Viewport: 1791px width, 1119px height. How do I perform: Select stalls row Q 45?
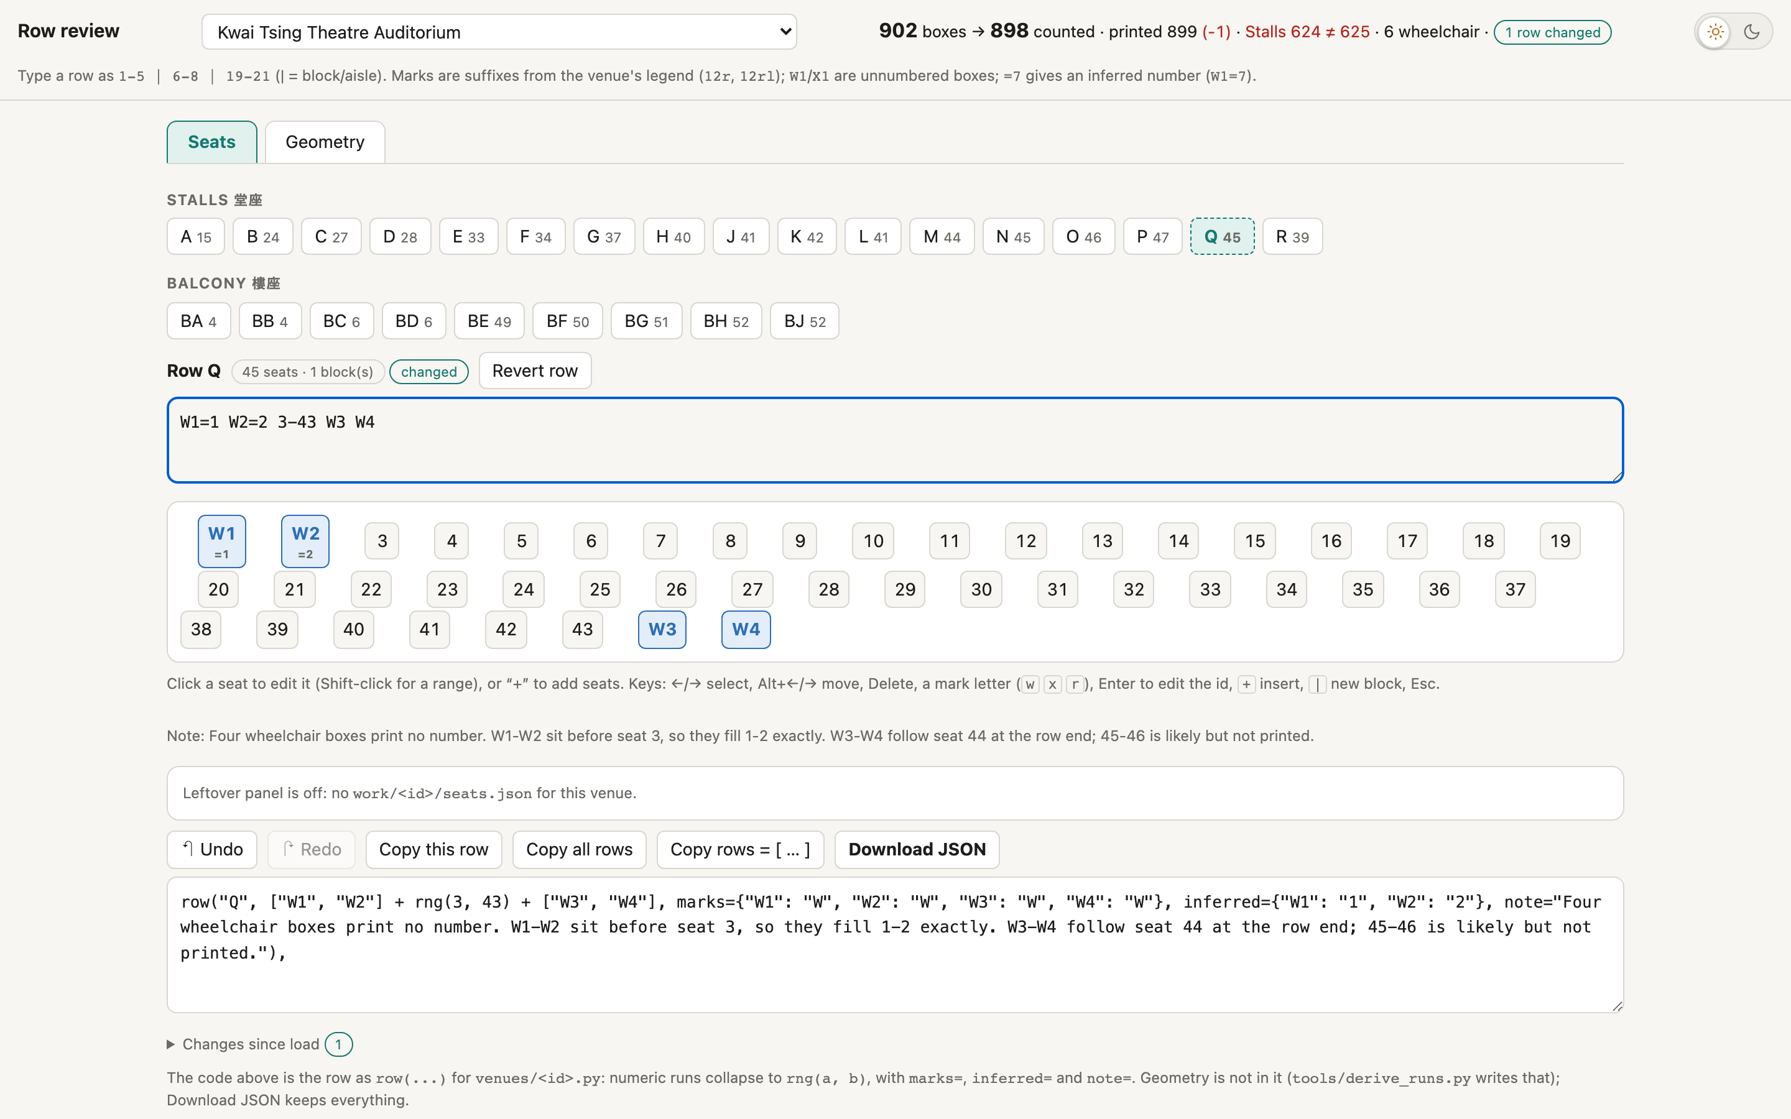[x=1222, y=237]
